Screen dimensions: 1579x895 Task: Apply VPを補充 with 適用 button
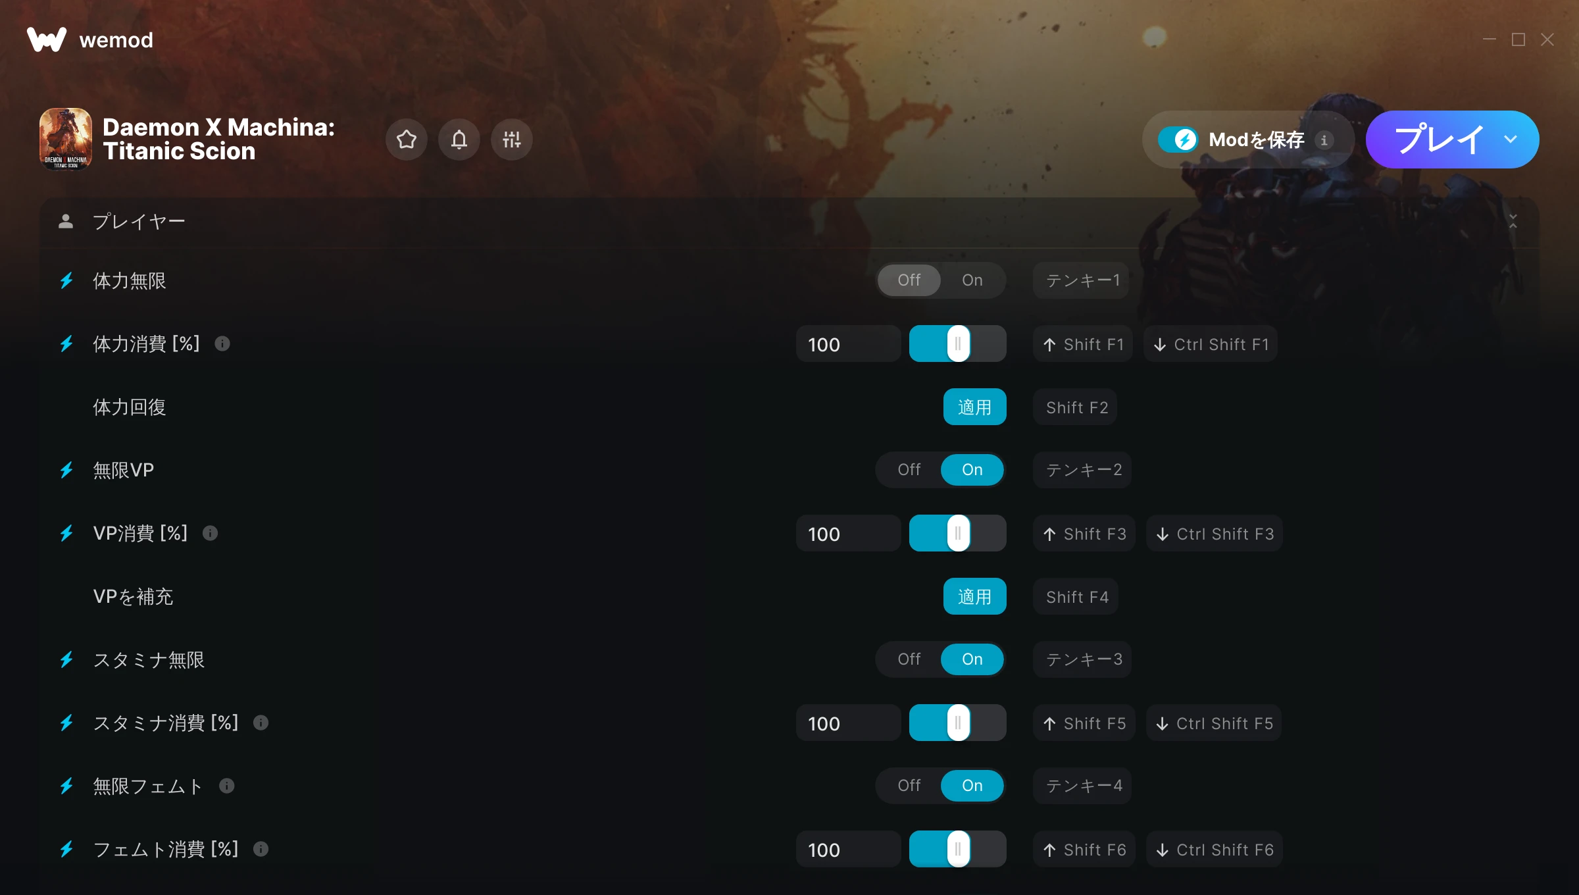click(x=975, y=596)
